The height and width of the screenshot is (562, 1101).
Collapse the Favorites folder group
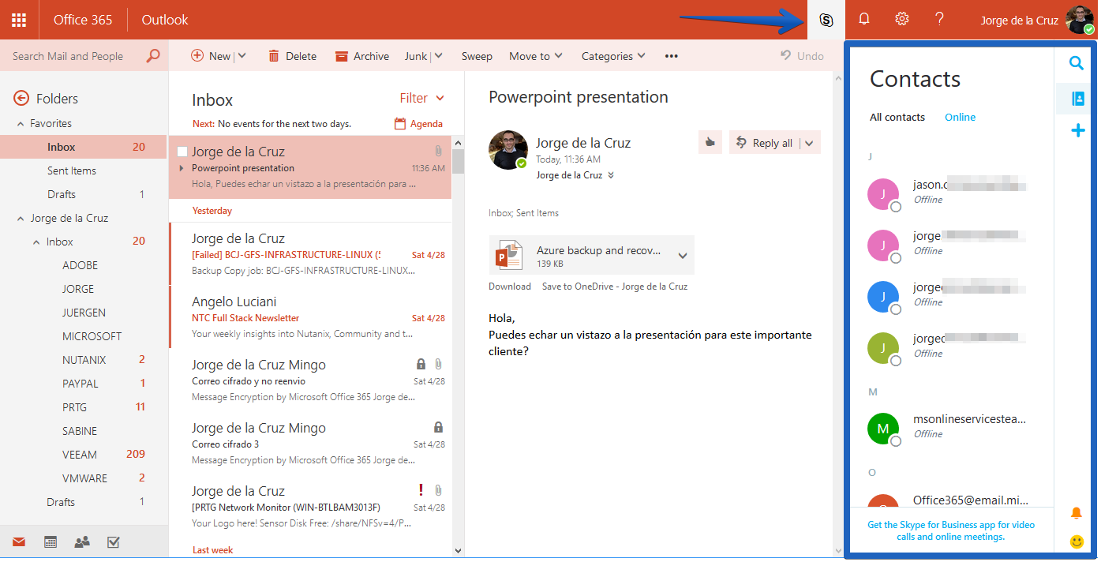pos(21,124)
